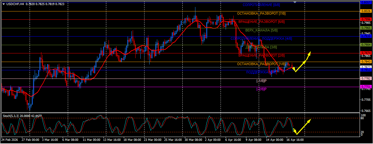
Task: Open the chart menu triangle beside USDCHF,H4
Action: click(x=4, y=4)
